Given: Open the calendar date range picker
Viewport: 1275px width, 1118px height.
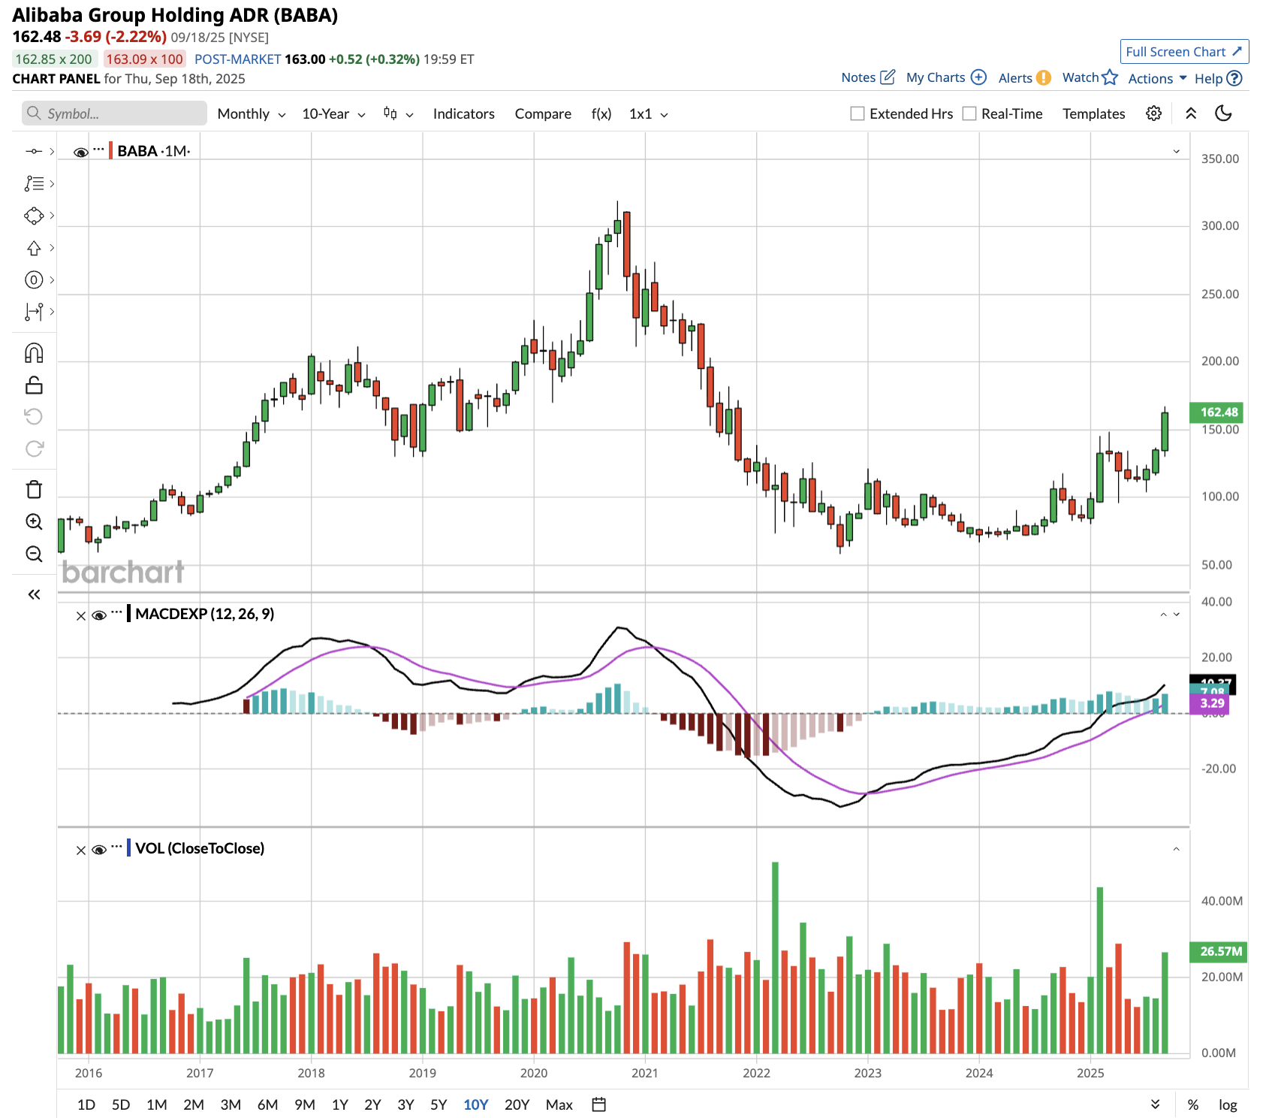Looking at the screenshot, I should pos(598,1104).
